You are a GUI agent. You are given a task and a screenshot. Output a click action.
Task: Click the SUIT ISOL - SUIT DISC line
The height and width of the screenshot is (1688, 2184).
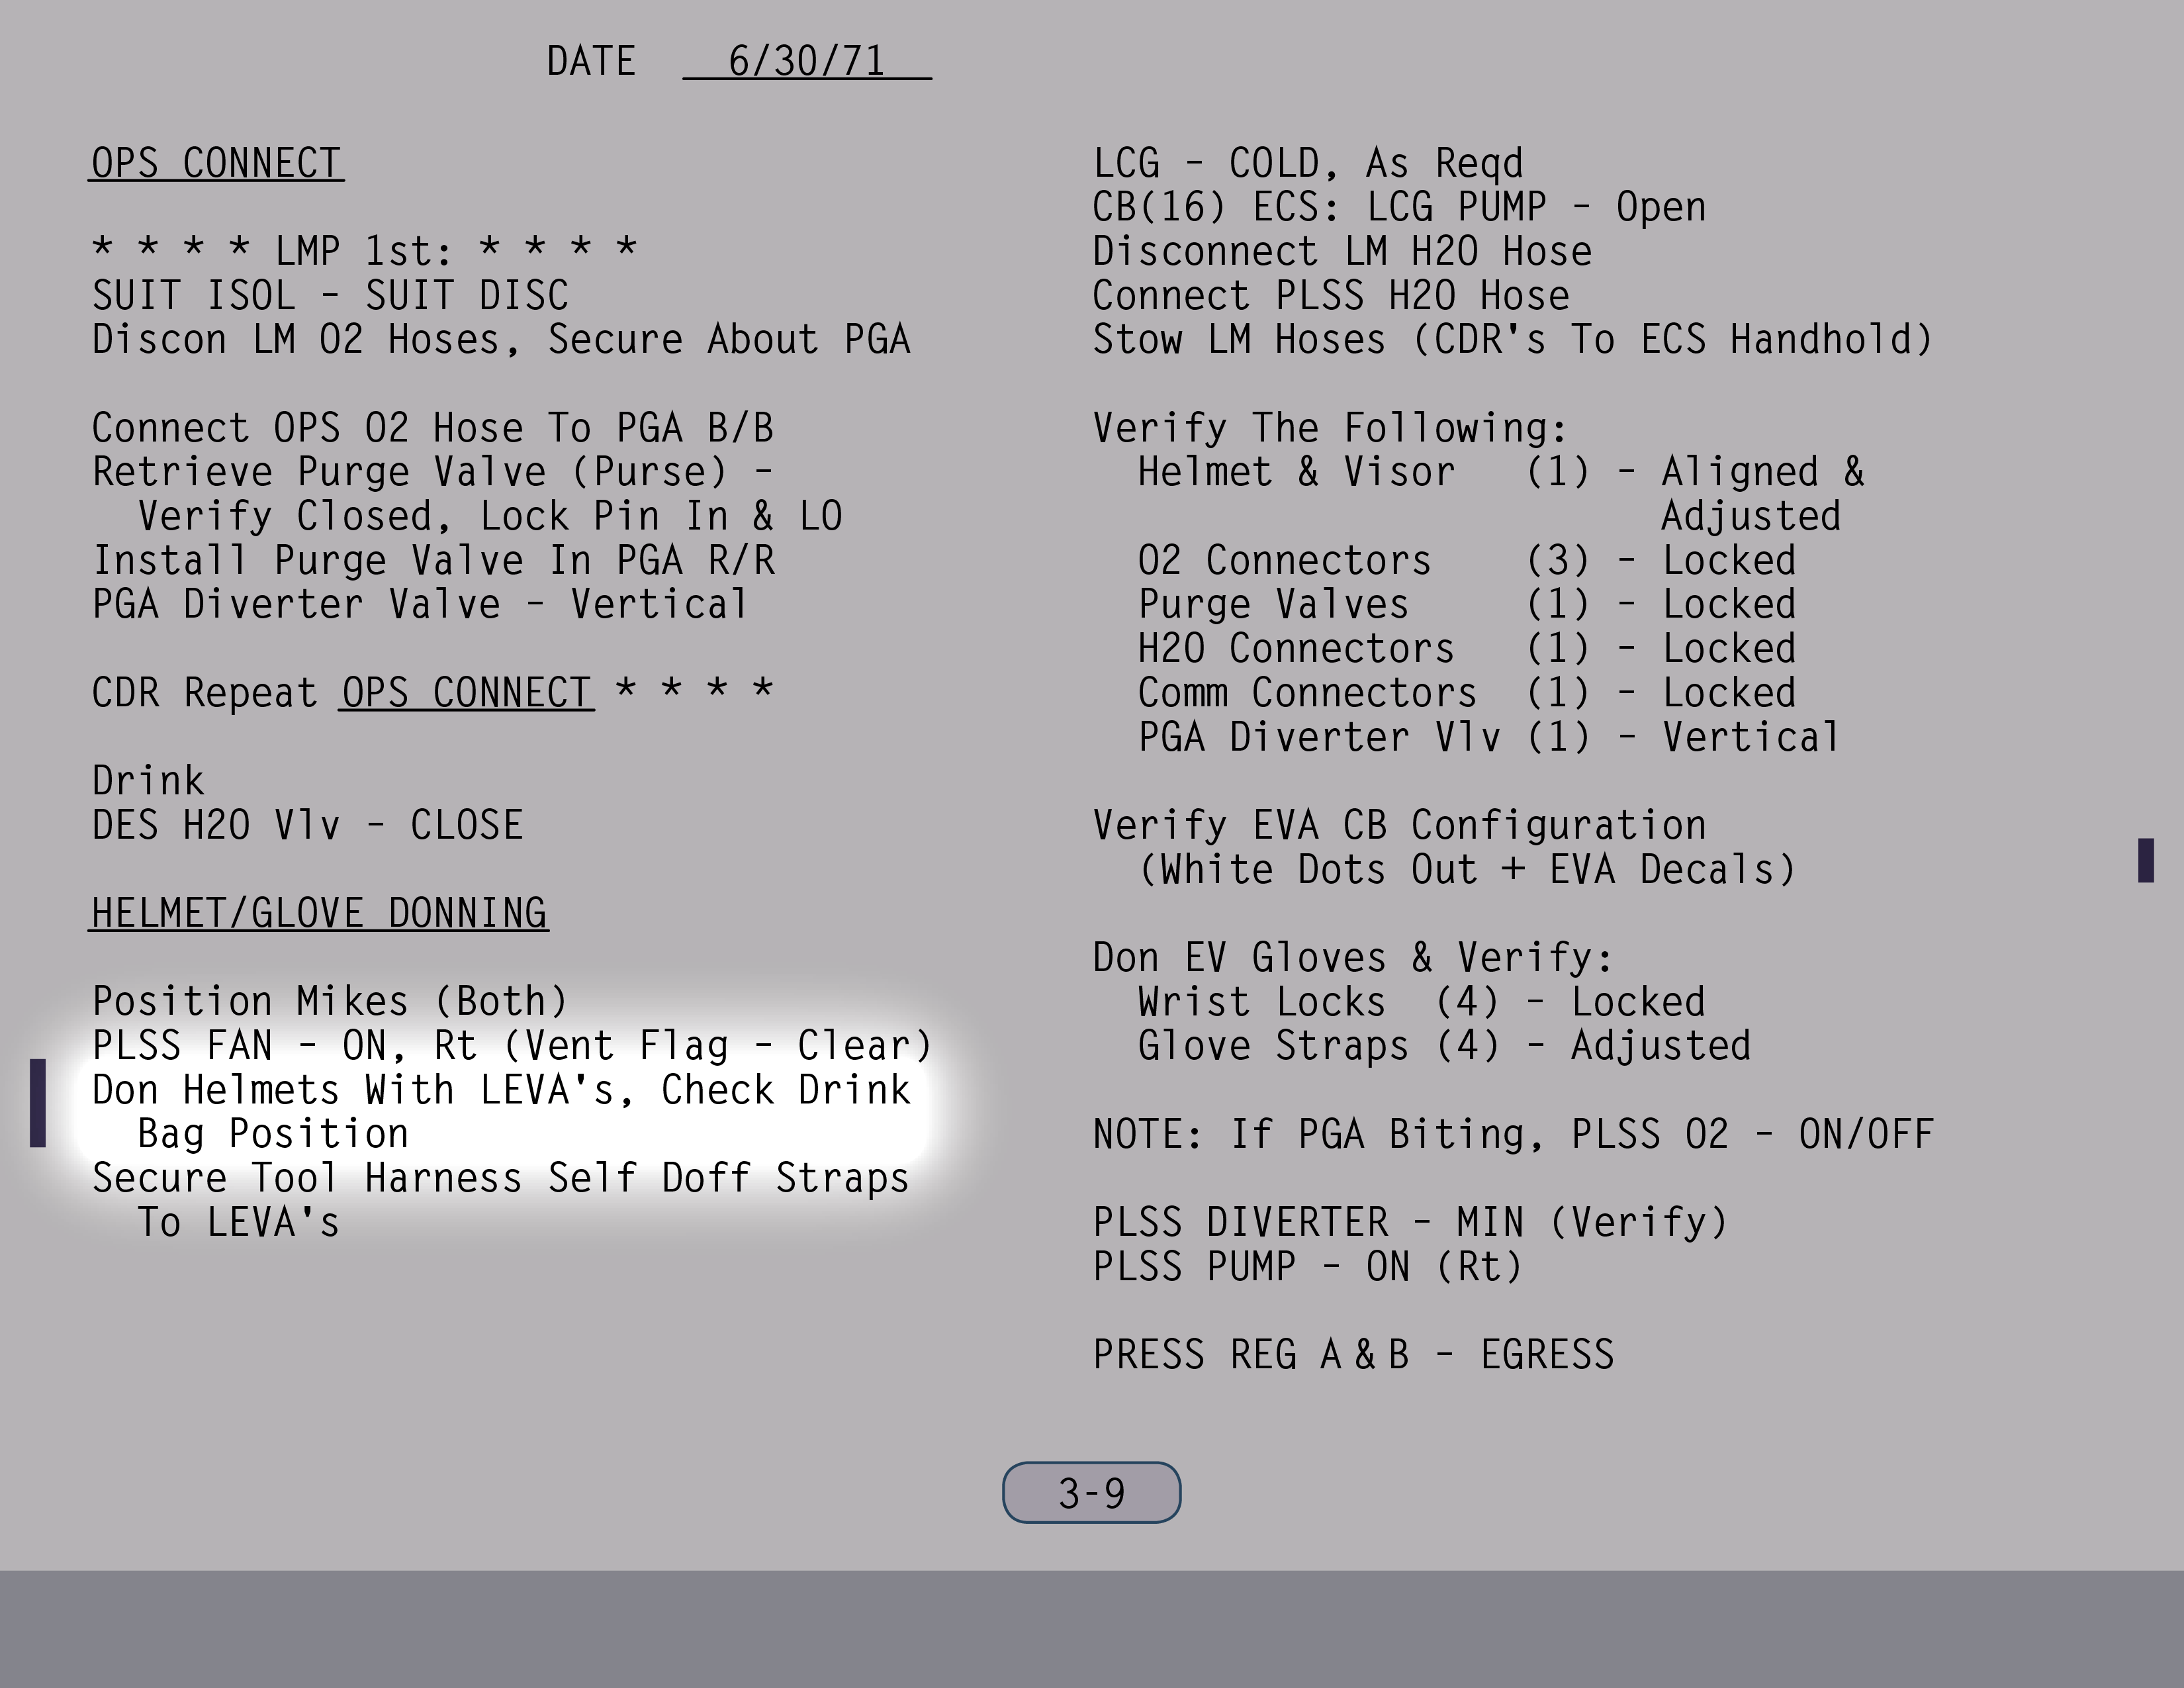point(330,296)
